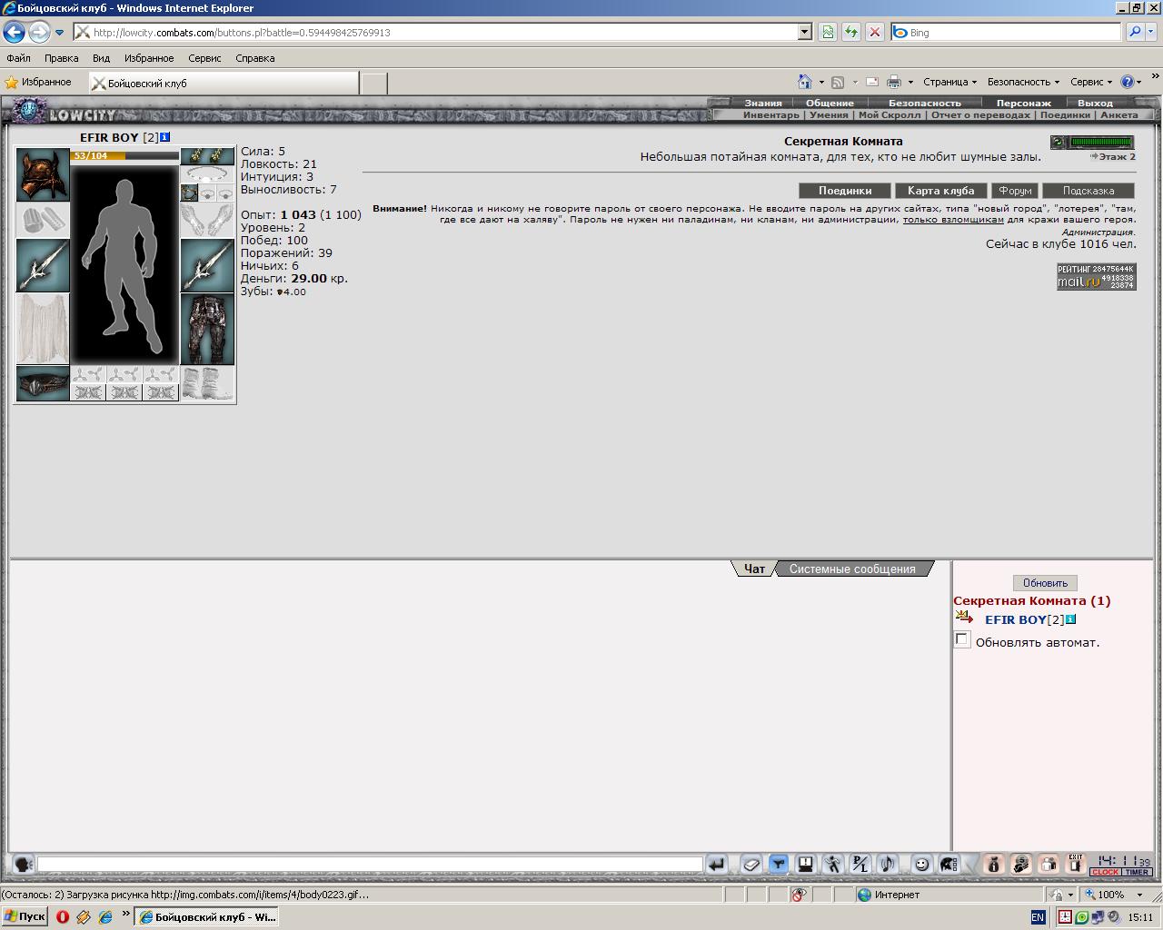Open the Вид menu

point(101,58)
